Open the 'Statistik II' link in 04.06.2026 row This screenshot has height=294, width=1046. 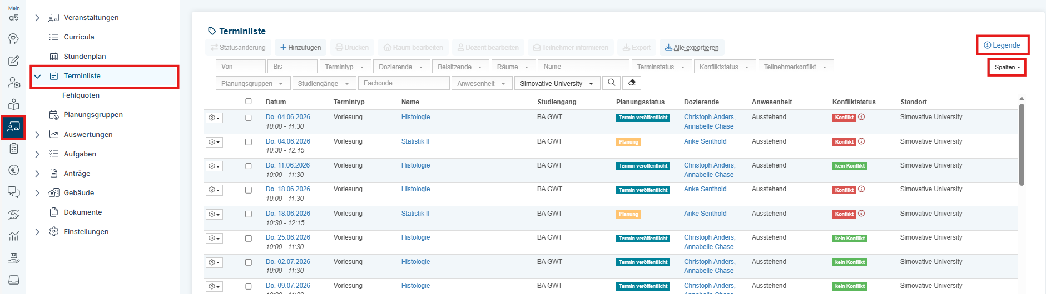(x=415, y=141)
